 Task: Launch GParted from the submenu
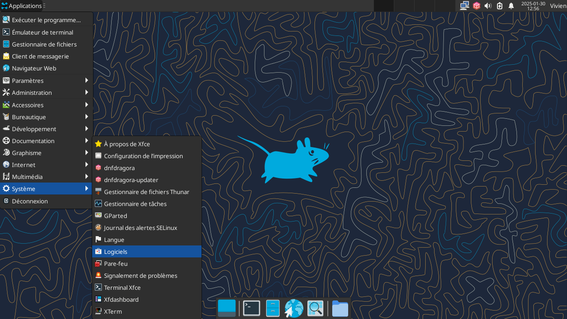[x=147, y=216]
